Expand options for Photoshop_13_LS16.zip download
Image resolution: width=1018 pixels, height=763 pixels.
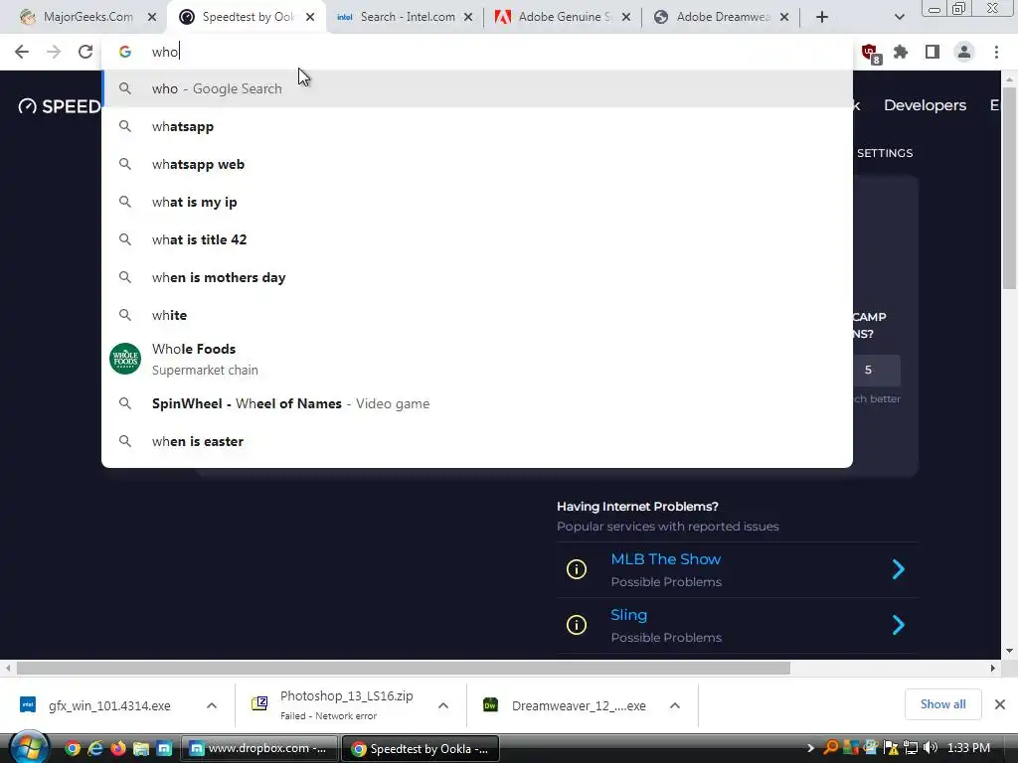[443, 705]
